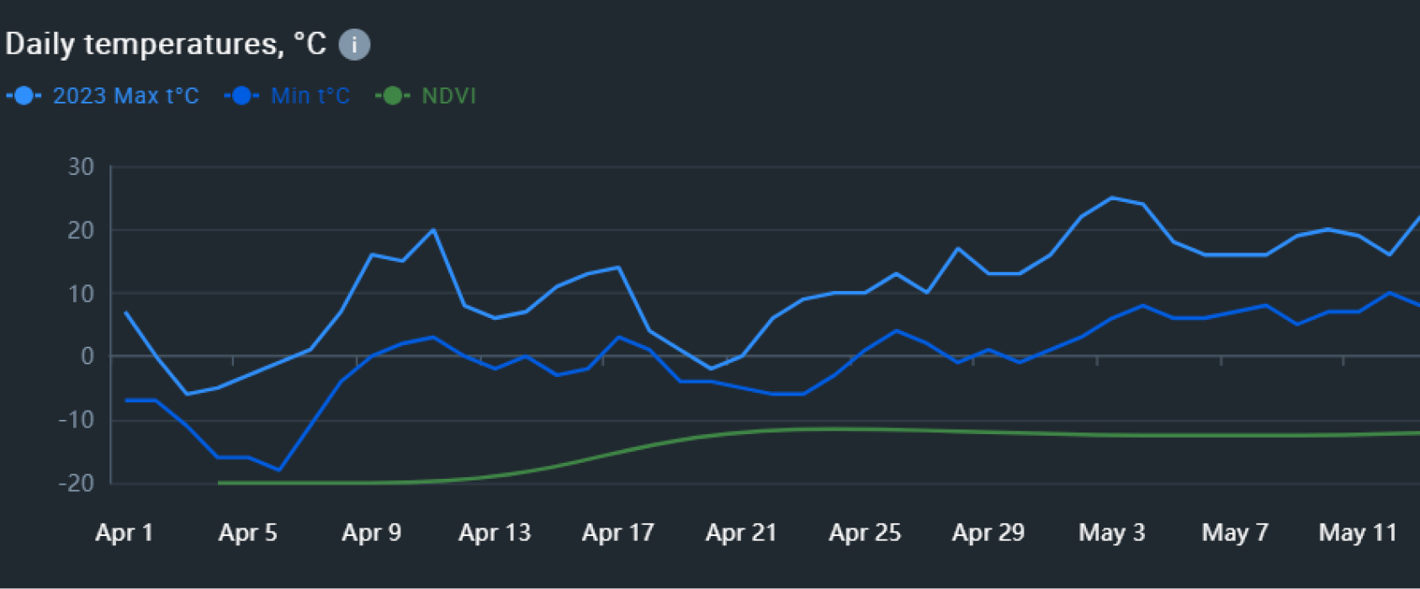The image size is (1420, 589).
Task: Click the Apr 17 x-axis label
Action: point(617,533)
